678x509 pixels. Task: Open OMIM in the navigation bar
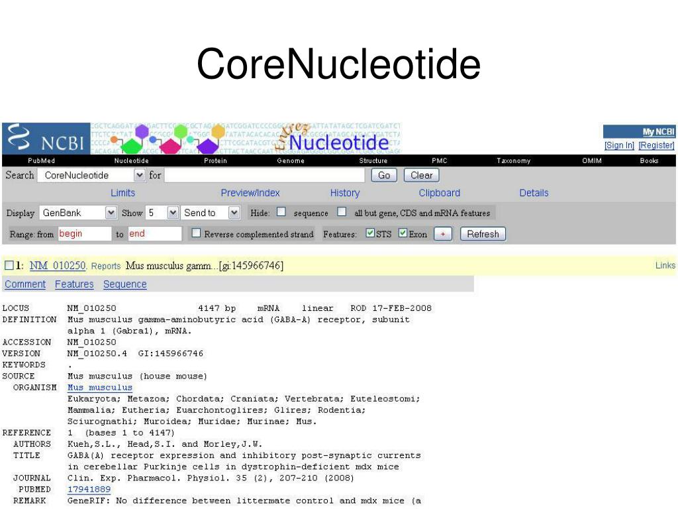pos(592,160)
